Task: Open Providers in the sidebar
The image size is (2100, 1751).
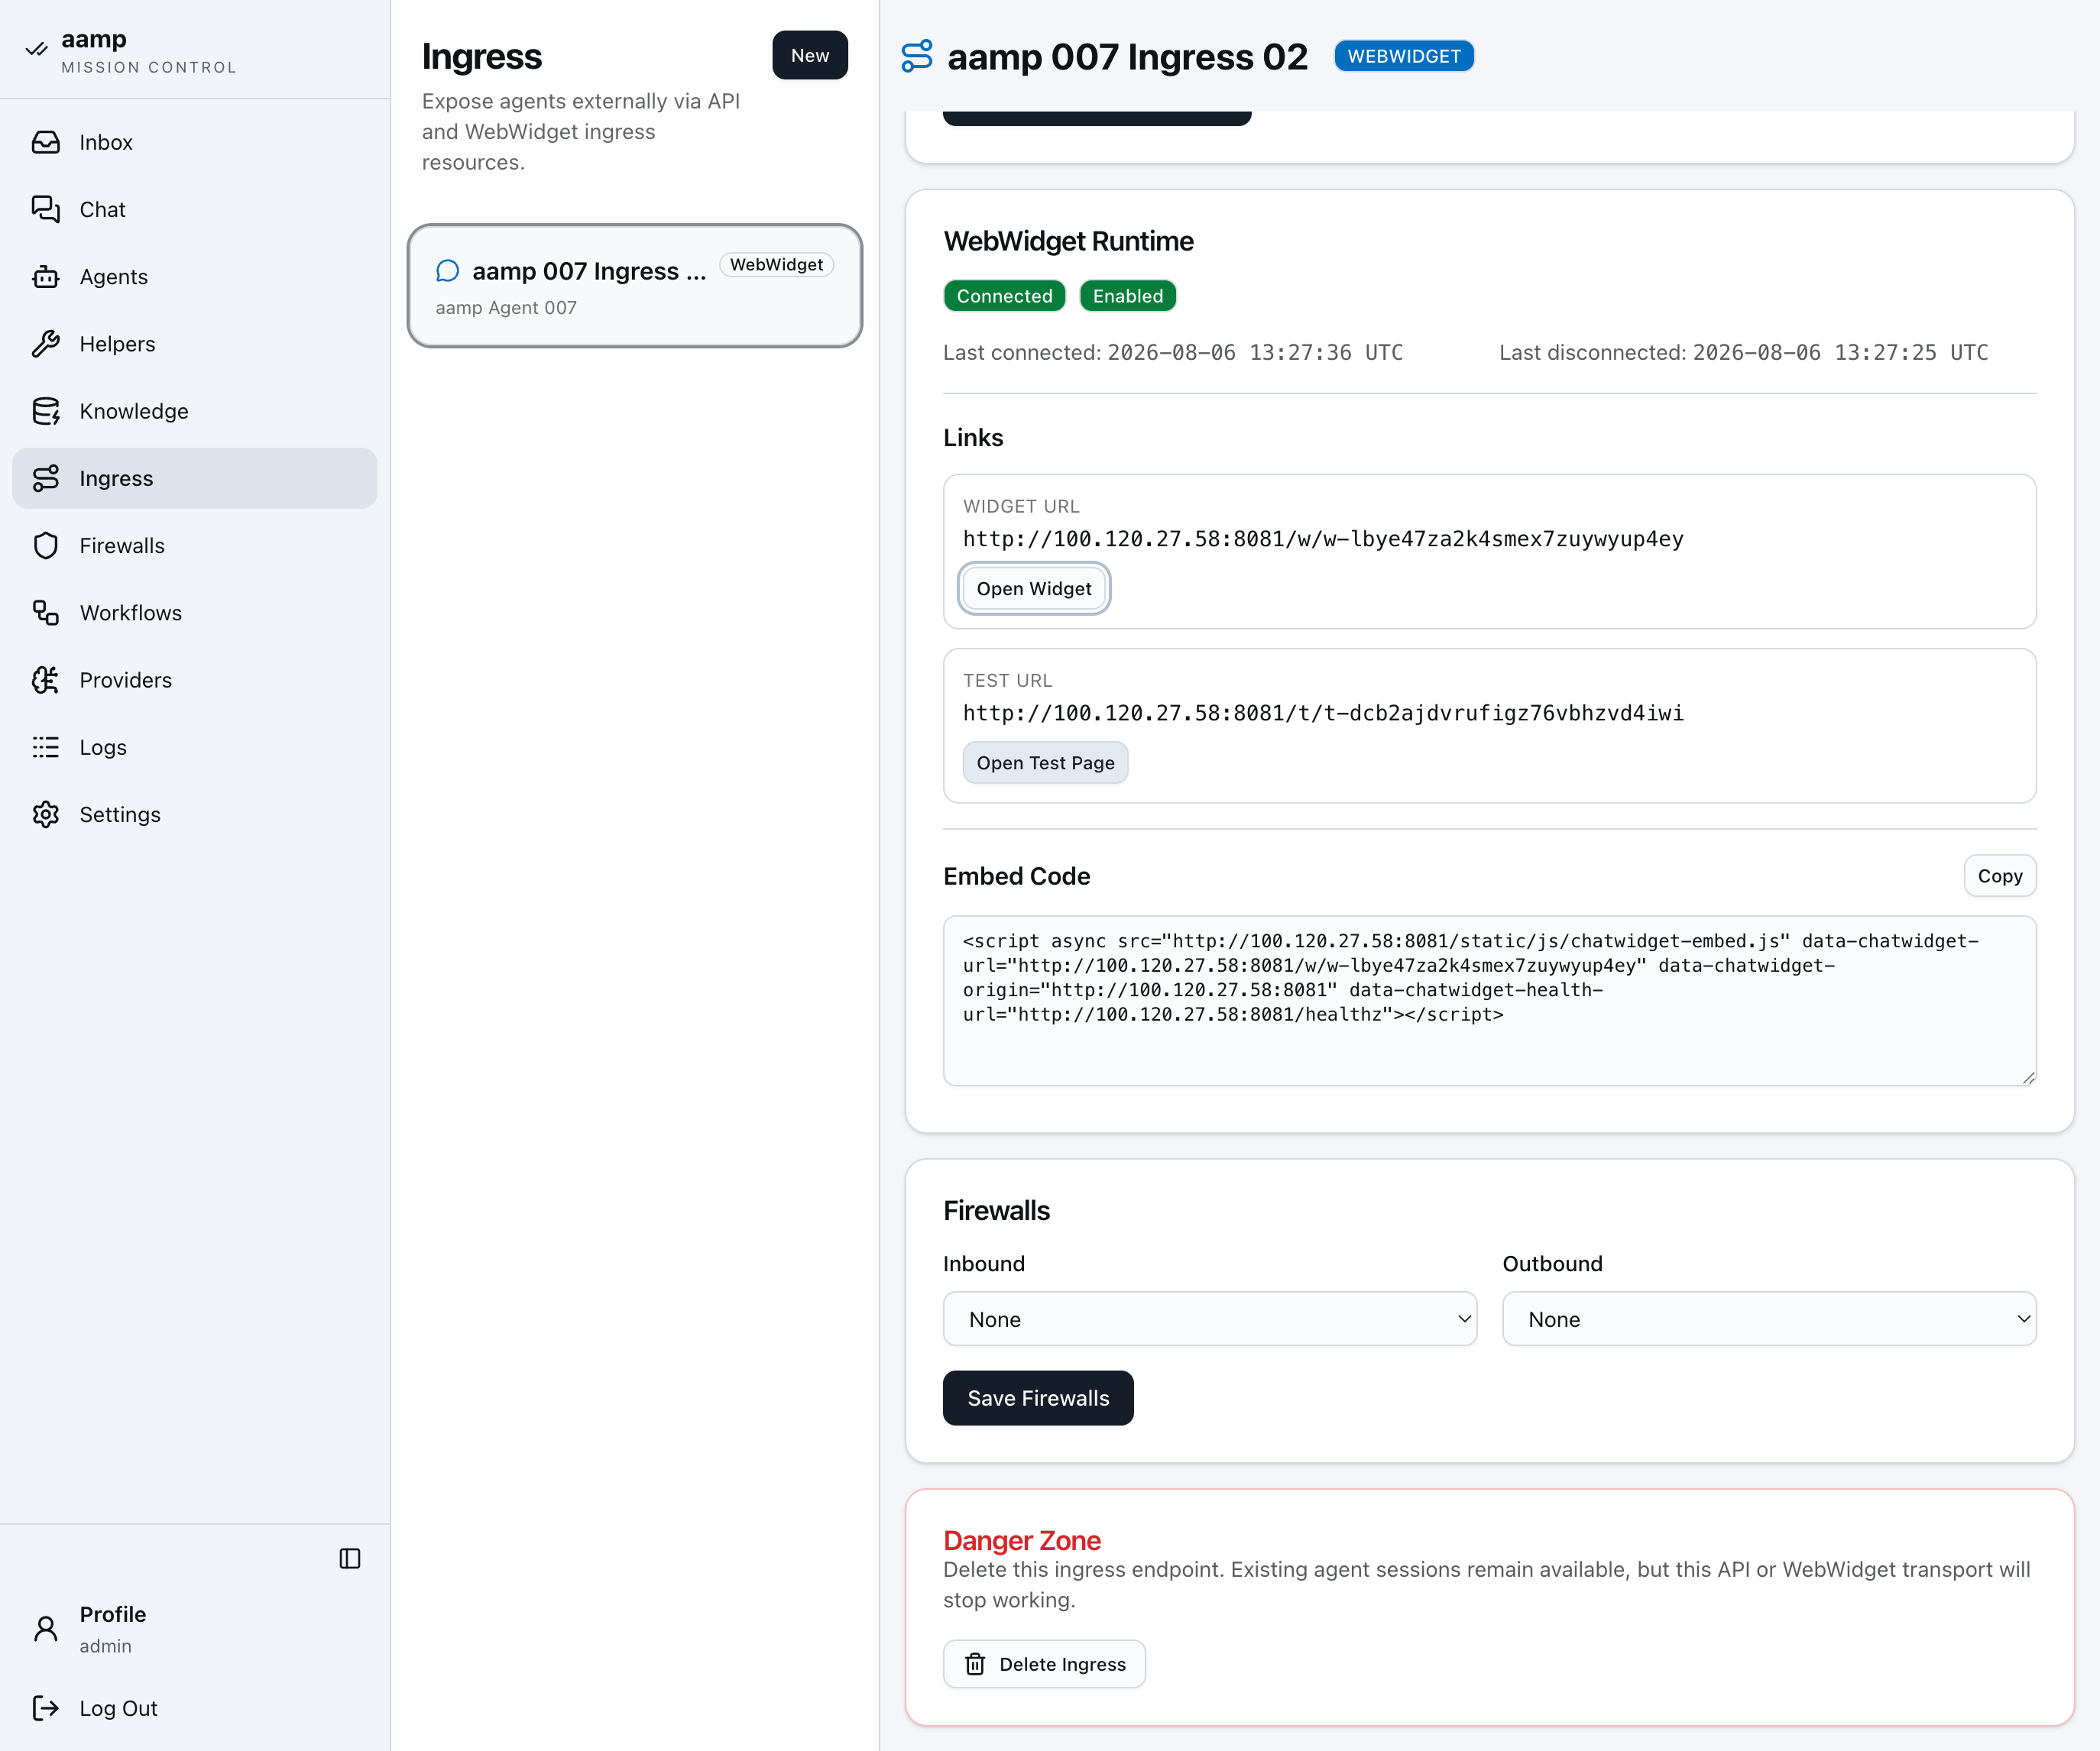Action: pos(195,680)
